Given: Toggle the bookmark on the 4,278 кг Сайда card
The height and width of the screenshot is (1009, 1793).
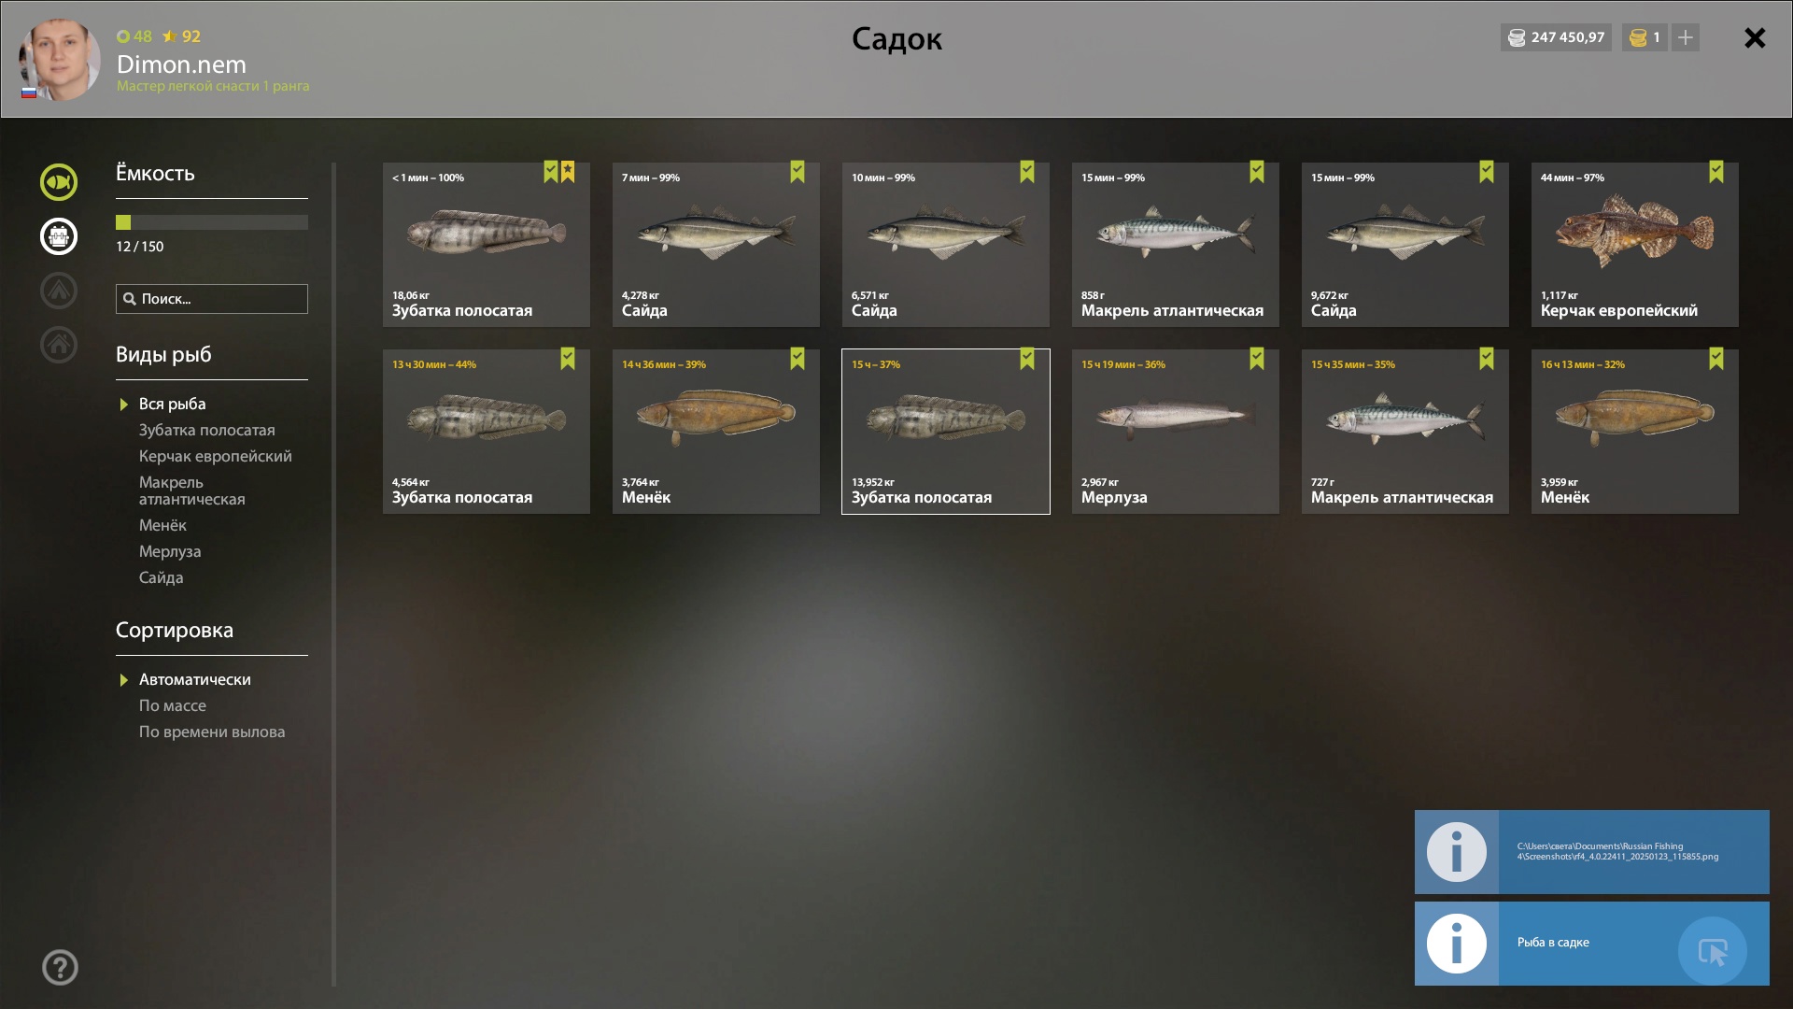Looking at the screenshot, I should (x=798, y=172).
